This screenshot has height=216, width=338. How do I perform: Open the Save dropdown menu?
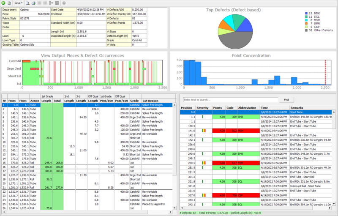(x=18, y=3)
